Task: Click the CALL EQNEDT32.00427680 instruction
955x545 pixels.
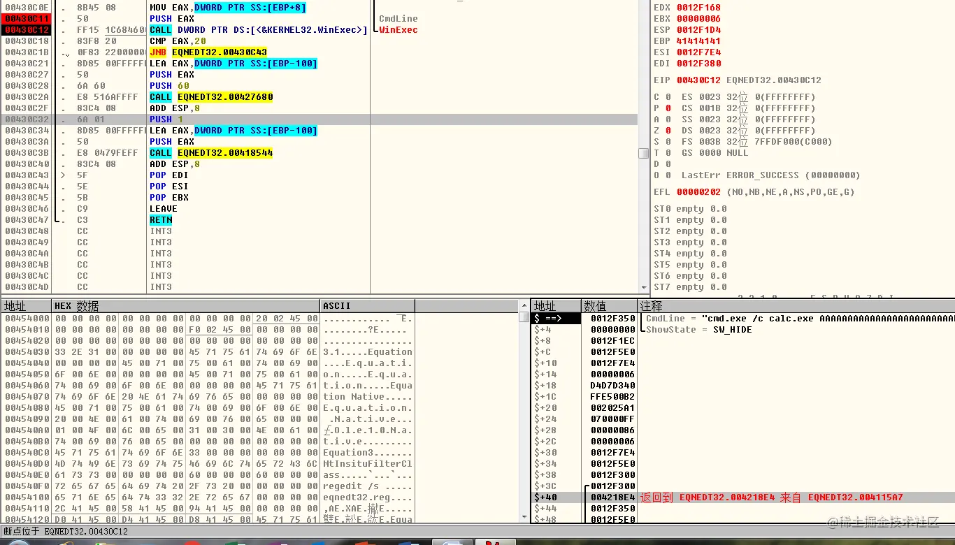Action: [211, 97]
